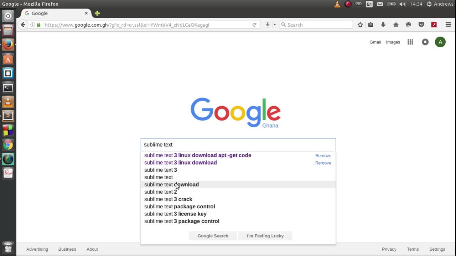Select suggestion 'sublime text 3 linux download'
Screen dimensions: 456x256
pyautogui.click(x=181, y=162)
